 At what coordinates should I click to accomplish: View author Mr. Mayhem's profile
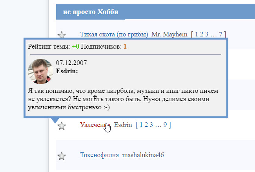tap(169, 34)
